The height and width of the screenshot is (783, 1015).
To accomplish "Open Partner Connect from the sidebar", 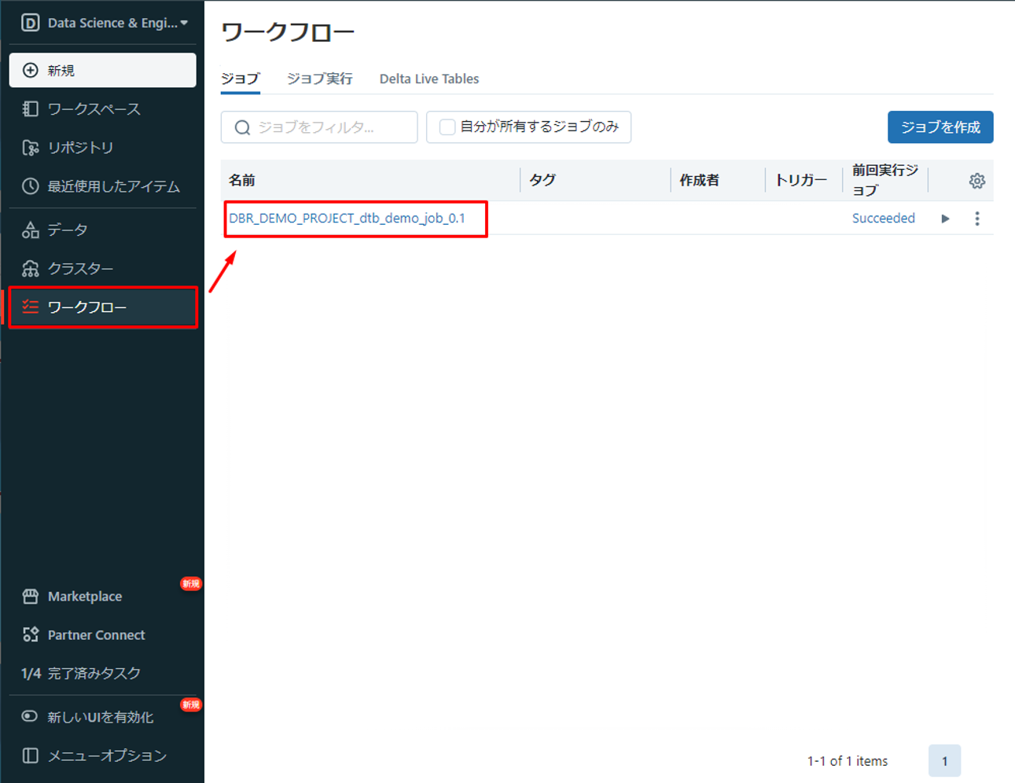I will coord(102,635).
